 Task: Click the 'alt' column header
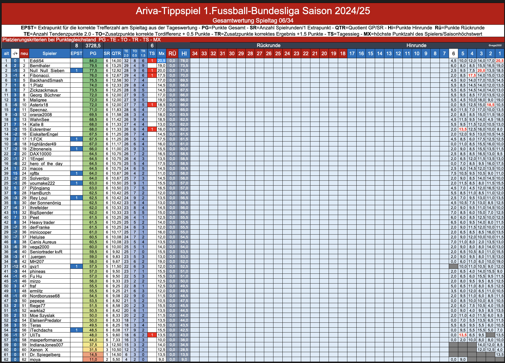coord(6,53)
